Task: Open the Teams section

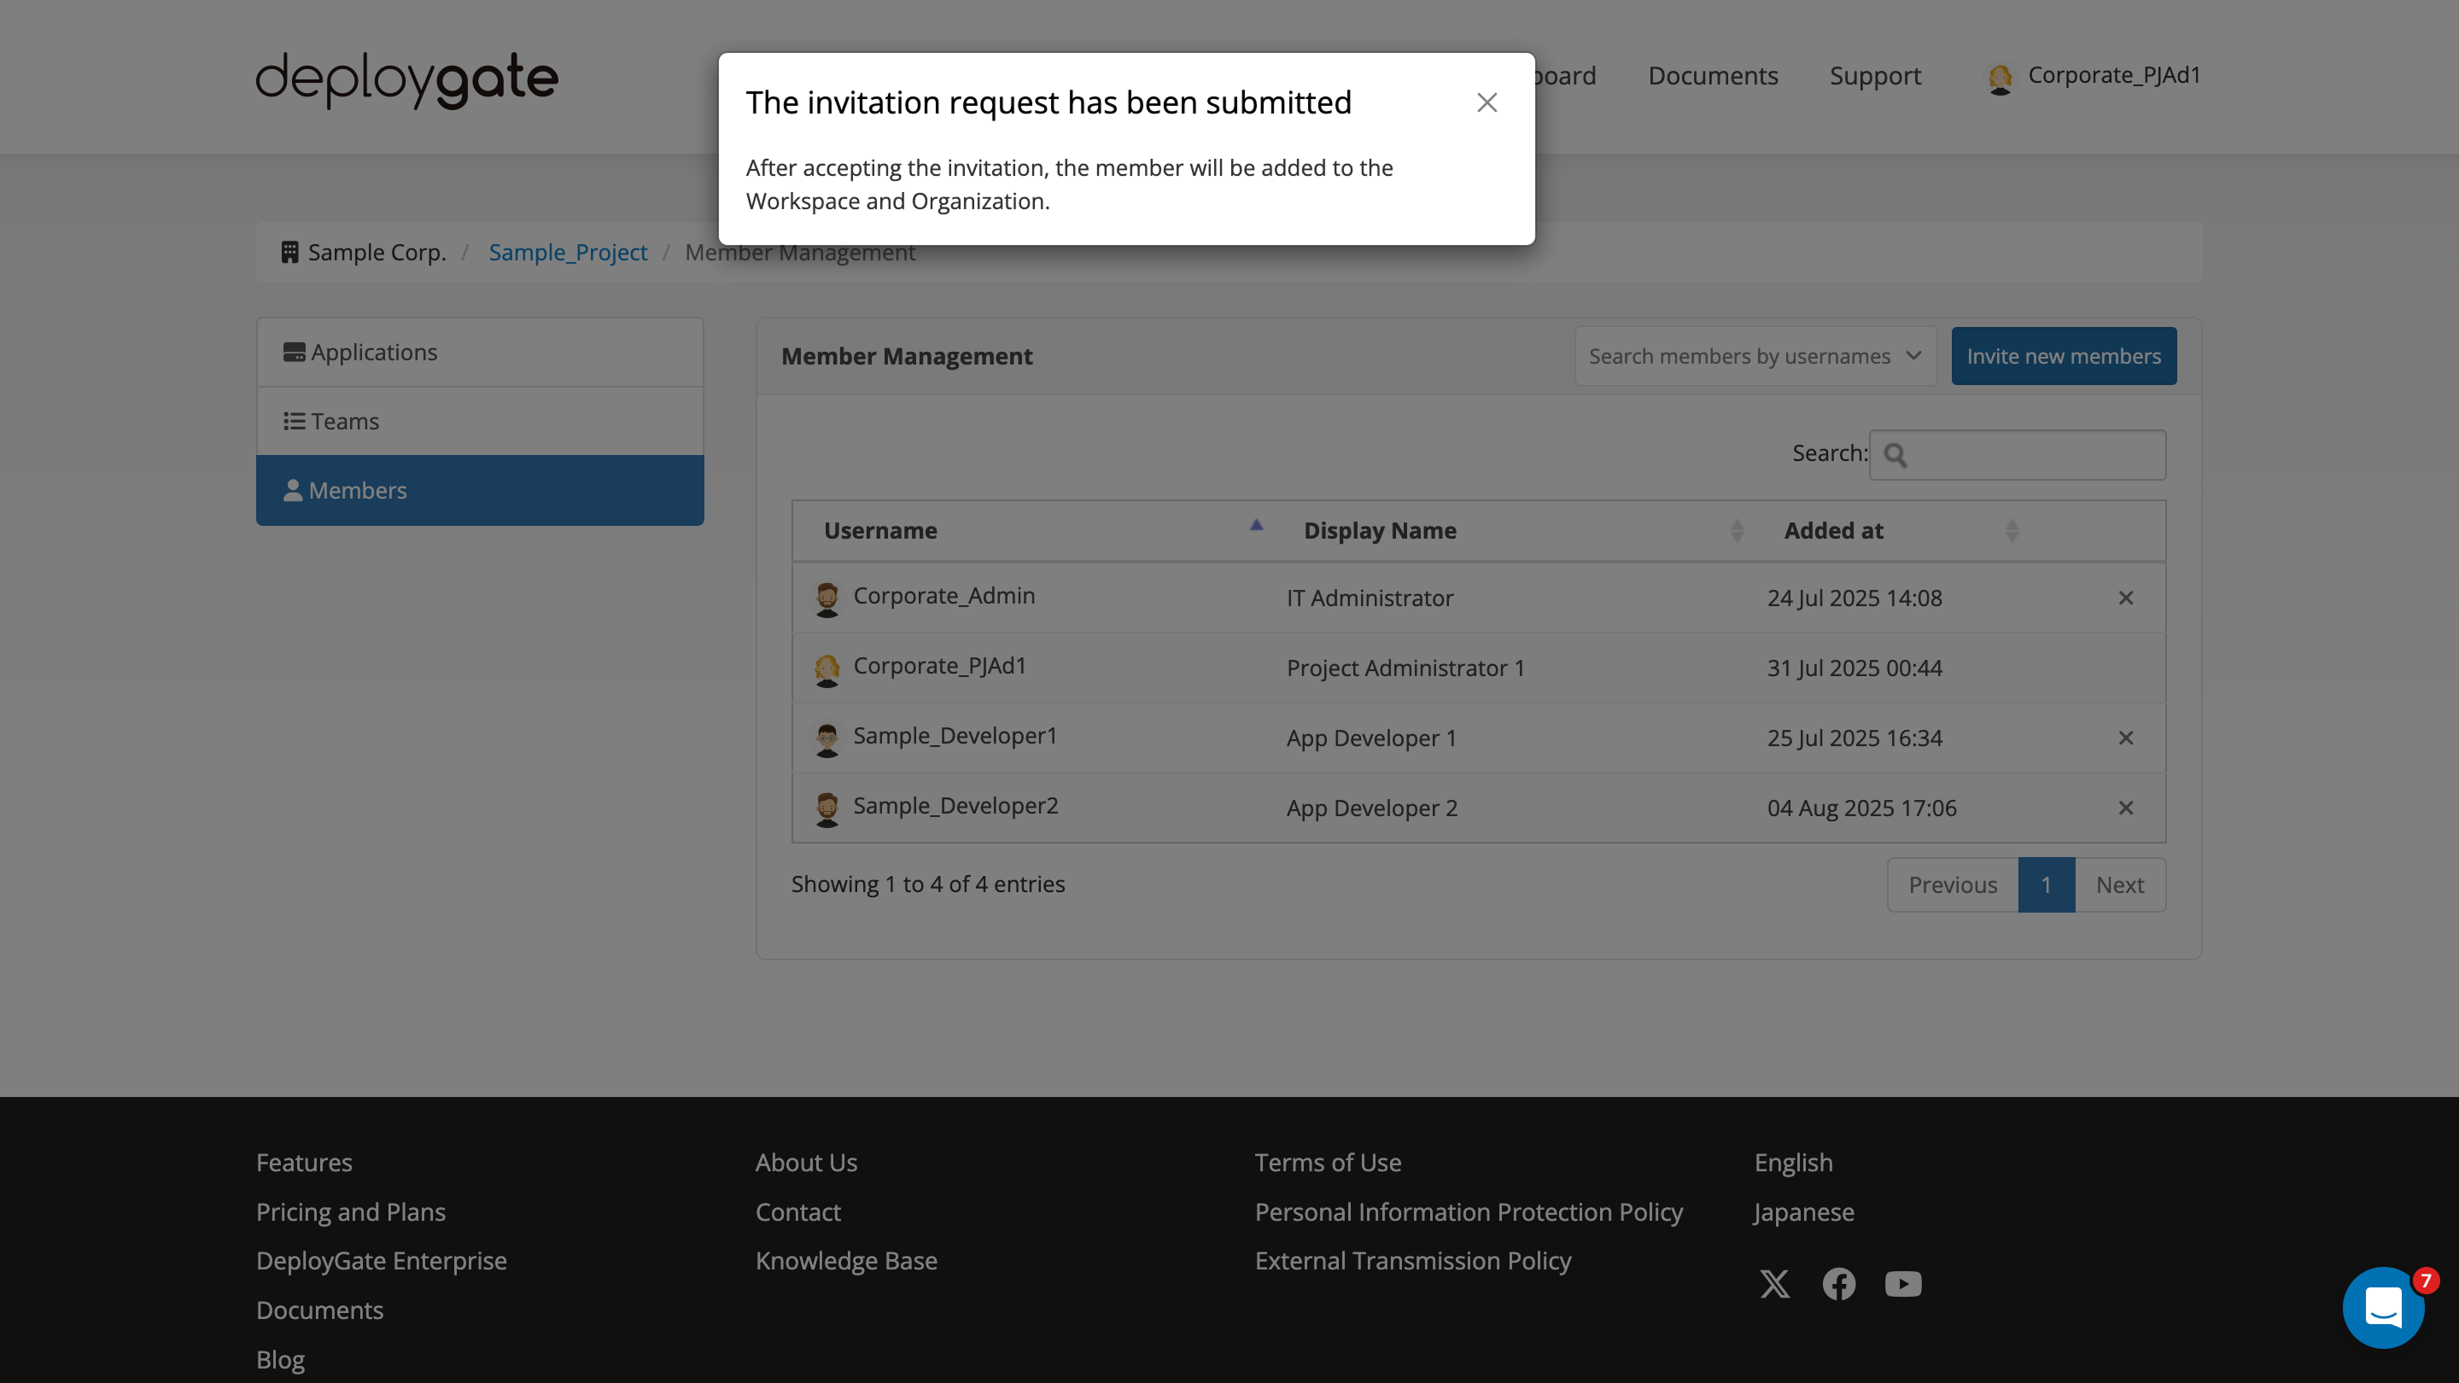Action: (343, 420)
